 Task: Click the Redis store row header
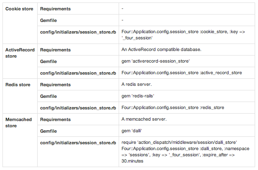click(x=18, y=85)
